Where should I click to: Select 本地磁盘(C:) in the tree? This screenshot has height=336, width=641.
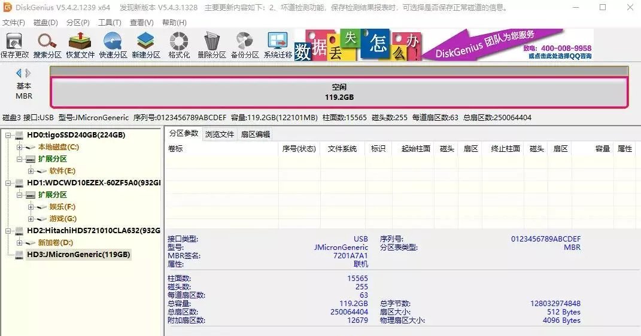tap(59, 147)
